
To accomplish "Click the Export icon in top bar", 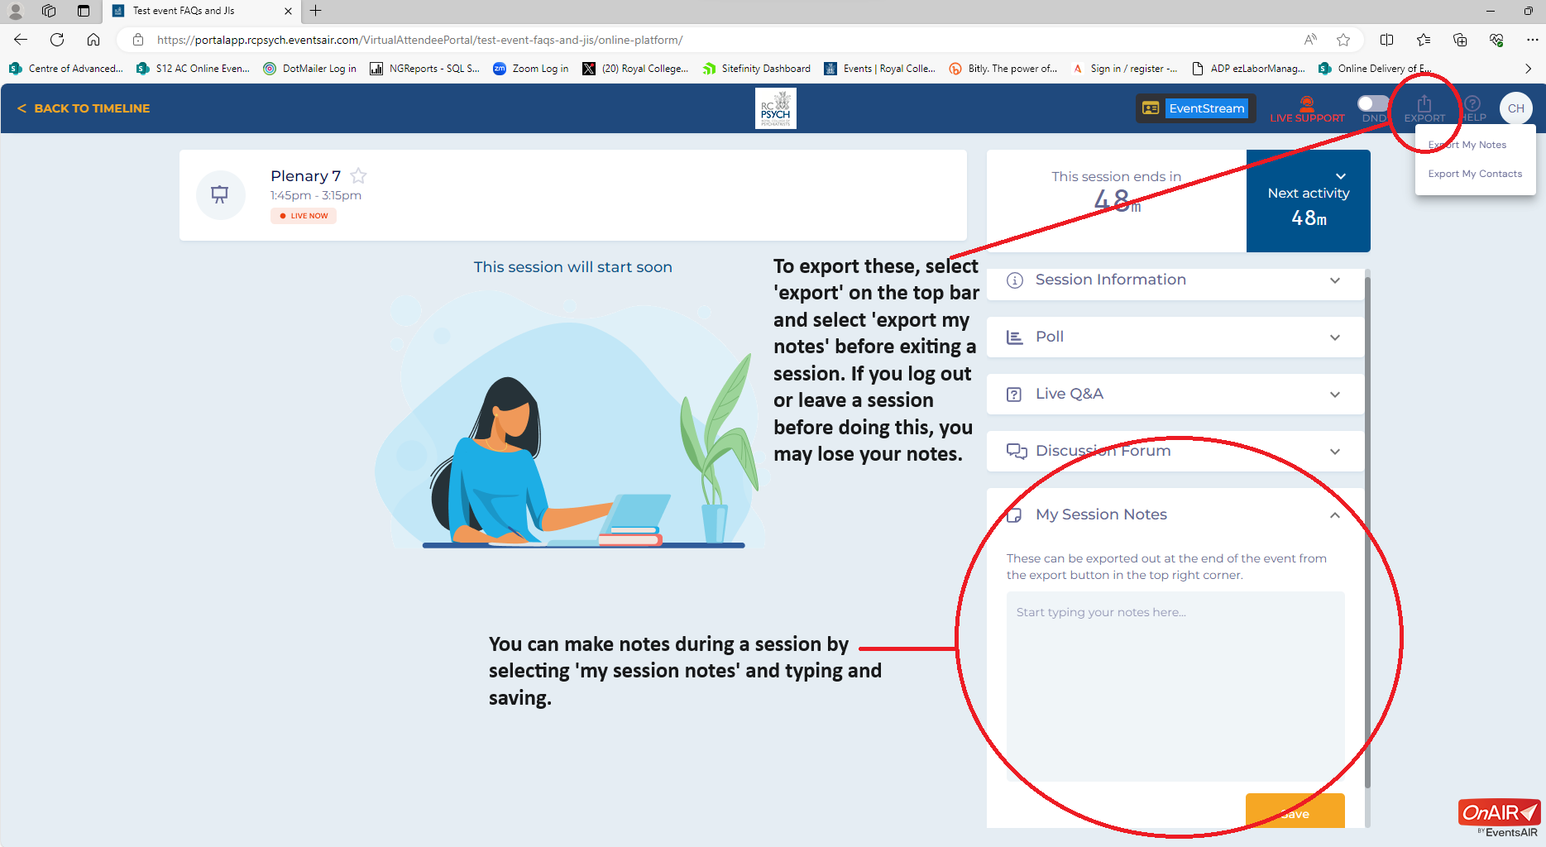I will click(x=1424, y=107).
